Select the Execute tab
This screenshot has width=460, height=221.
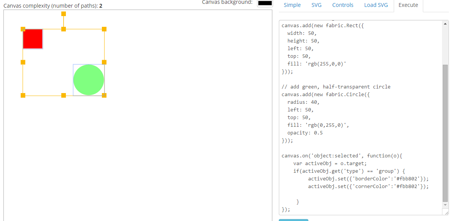coord(408,5)
